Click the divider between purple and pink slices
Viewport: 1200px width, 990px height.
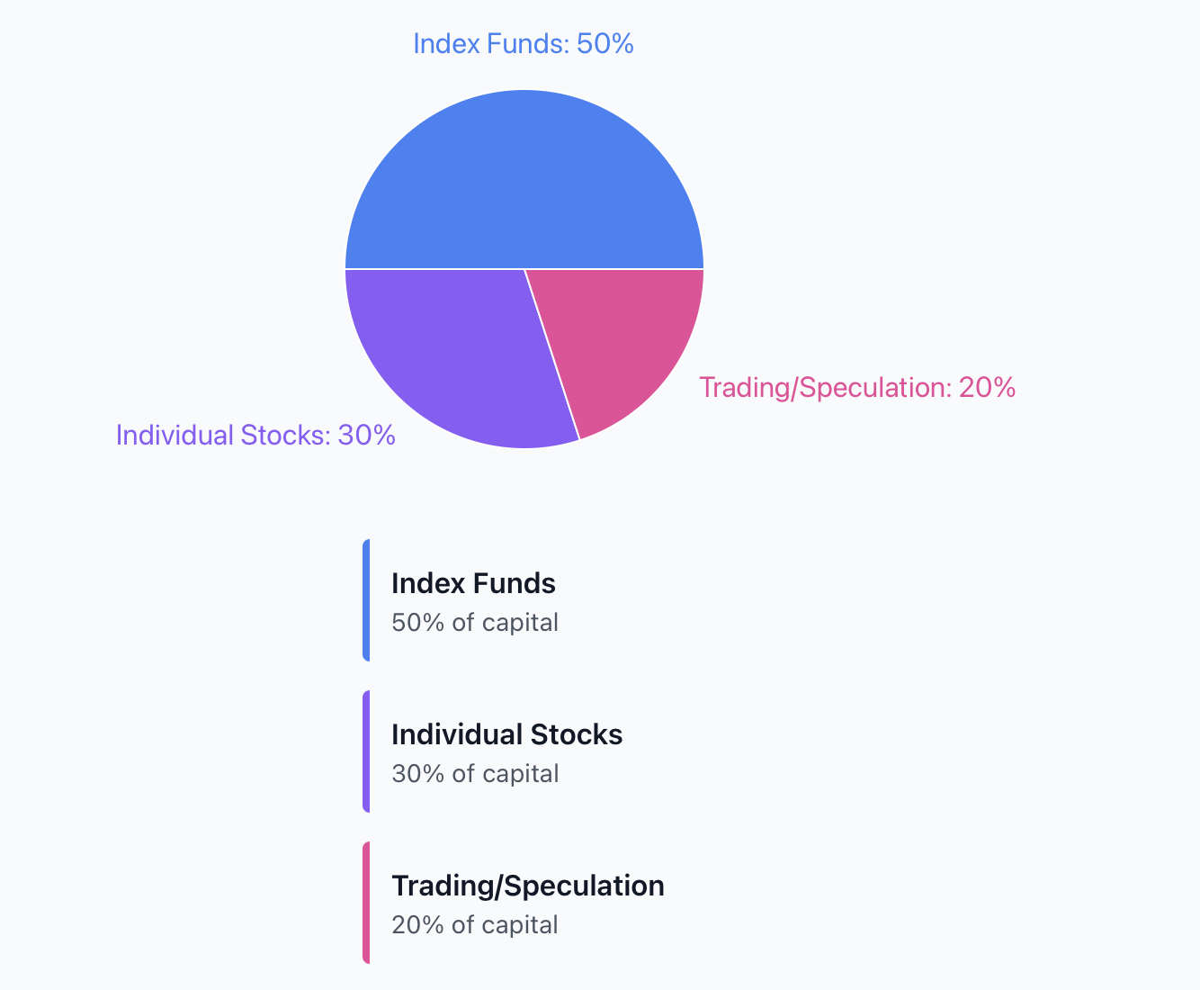pyautogui.click(x=552, y=355)
